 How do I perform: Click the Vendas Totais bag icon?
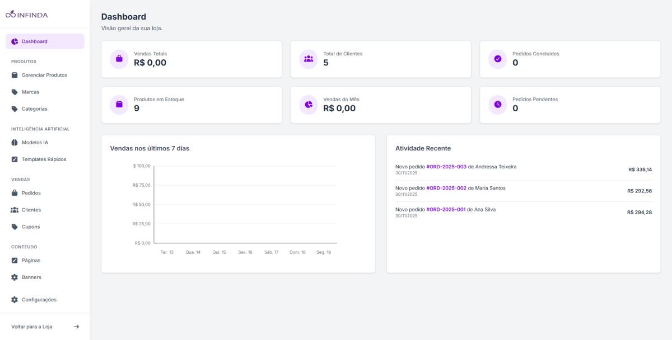click(x=119, y=59)
